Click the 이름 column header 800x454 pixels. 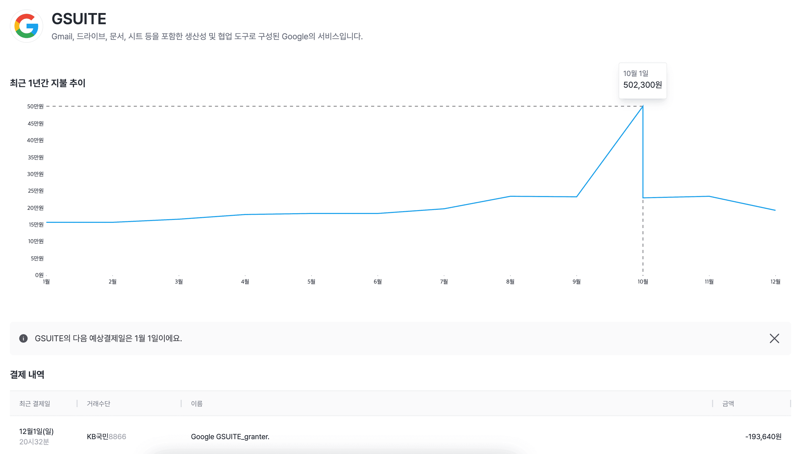coord(197,403)
